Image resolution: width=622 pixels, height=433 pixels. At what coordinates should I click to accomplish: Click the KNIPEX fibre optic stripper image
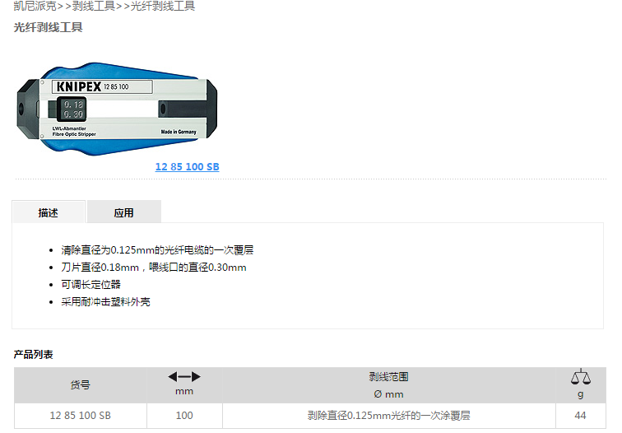[117, 109]
